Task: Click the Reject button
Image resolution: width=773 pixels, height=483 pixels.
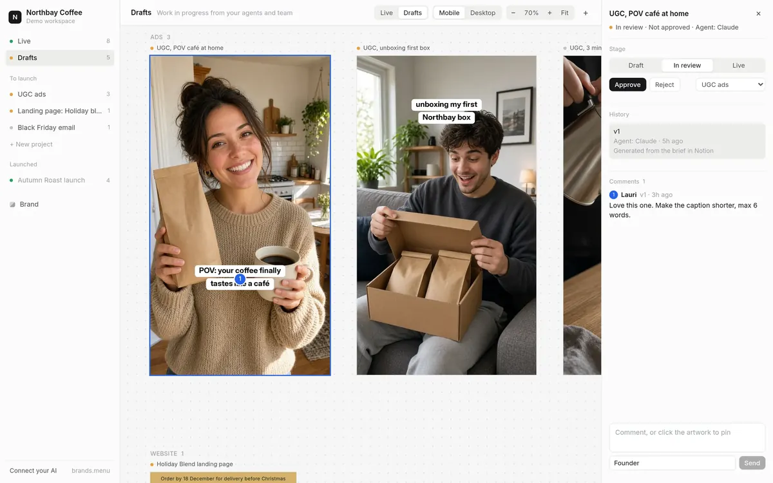Action: point(664,84)
